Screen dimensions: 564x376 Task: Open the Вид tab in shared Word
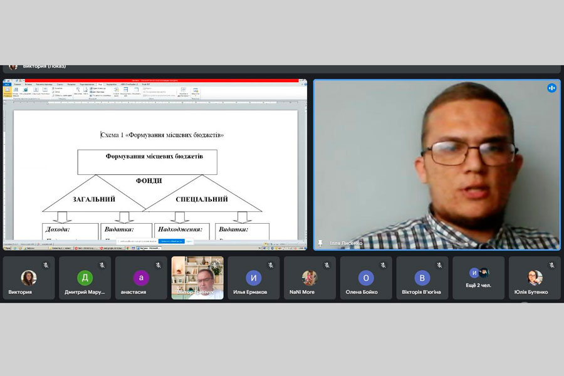coord(100,84)
